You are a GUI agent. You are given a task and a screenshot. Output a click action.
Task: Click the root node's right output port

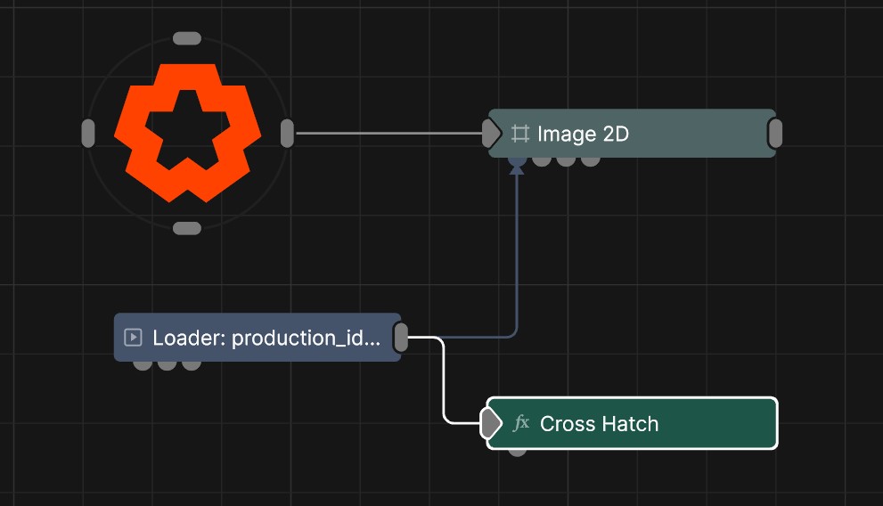[x=287, y=133]
